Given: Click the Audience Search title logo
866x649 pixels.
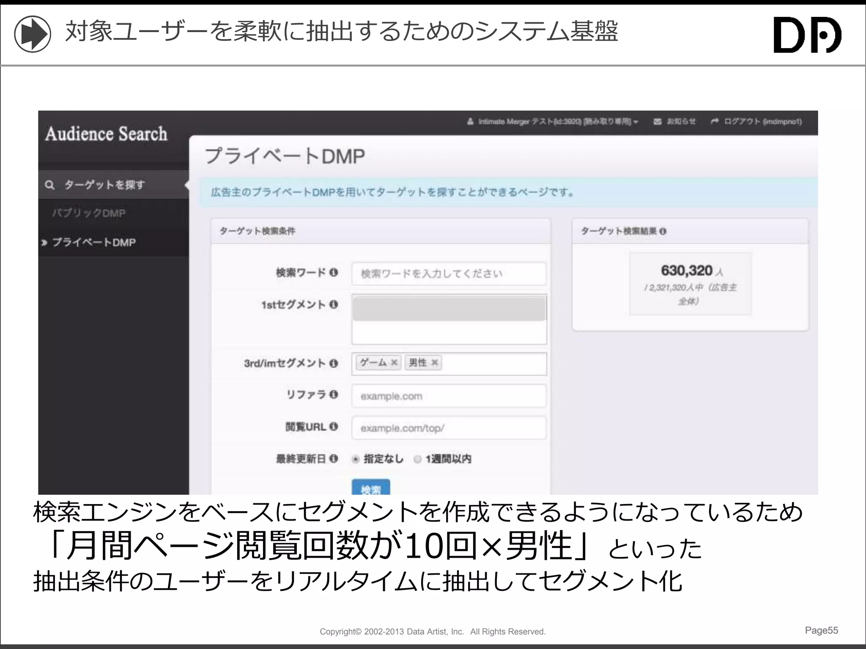Looking at the screenshot, I should coord(106,134).
